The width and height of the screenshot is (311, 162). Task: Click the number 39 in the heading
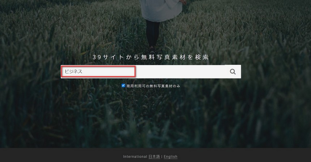point(96,57)
